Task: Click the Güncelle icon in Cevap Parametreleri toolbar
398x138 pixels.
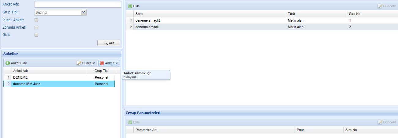Action: (x=380, y=122)
